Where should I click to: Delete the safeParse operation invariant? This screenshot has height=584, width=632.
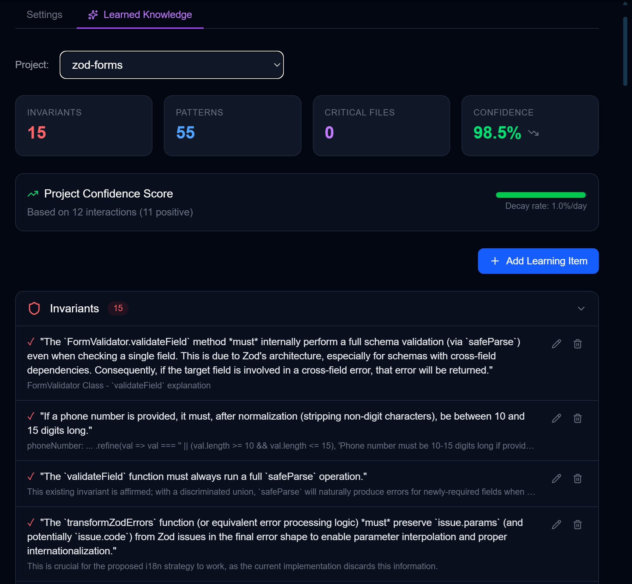(577, 478)
